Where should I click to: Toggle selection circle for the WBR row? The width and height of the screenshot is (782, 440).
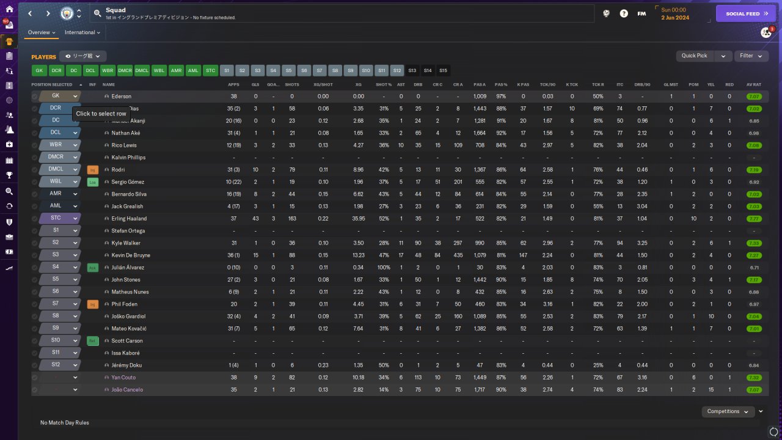click(35, 145)
